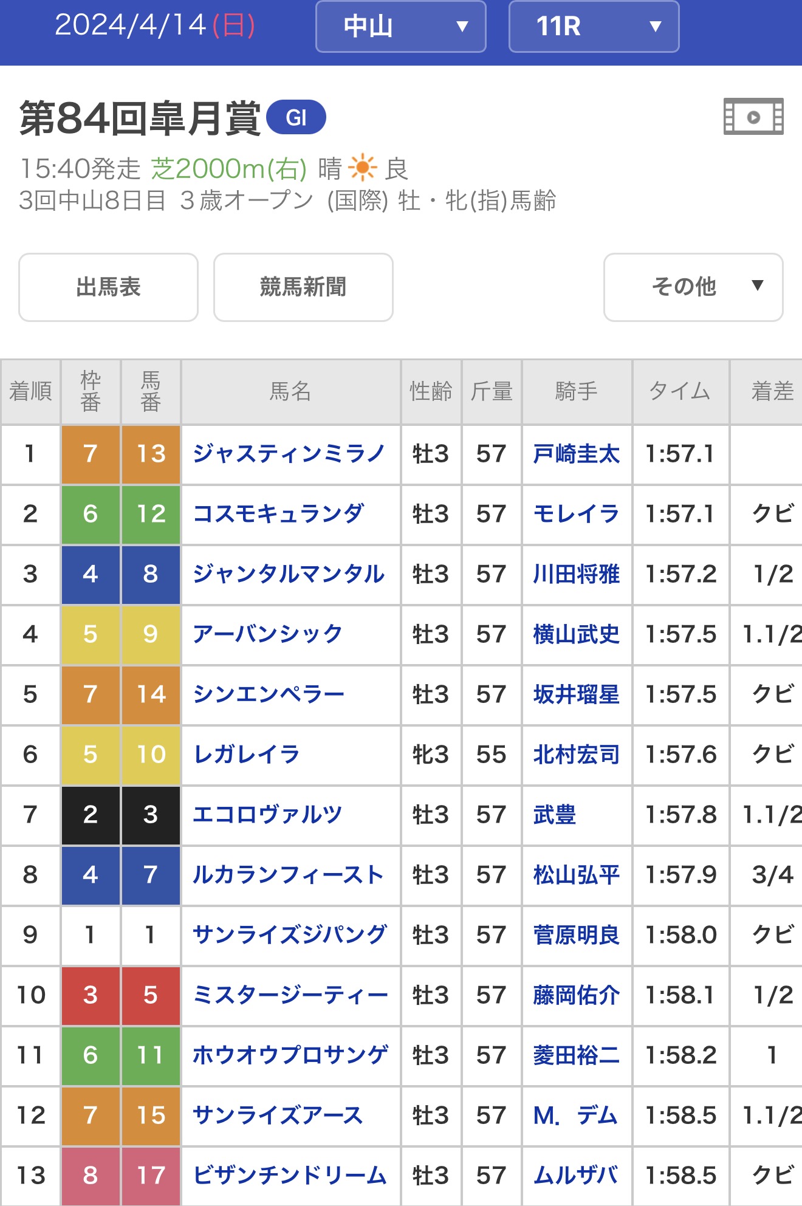Click jockey name 武豊
The image size is (802, 1206).
click(x=554, y=815)
